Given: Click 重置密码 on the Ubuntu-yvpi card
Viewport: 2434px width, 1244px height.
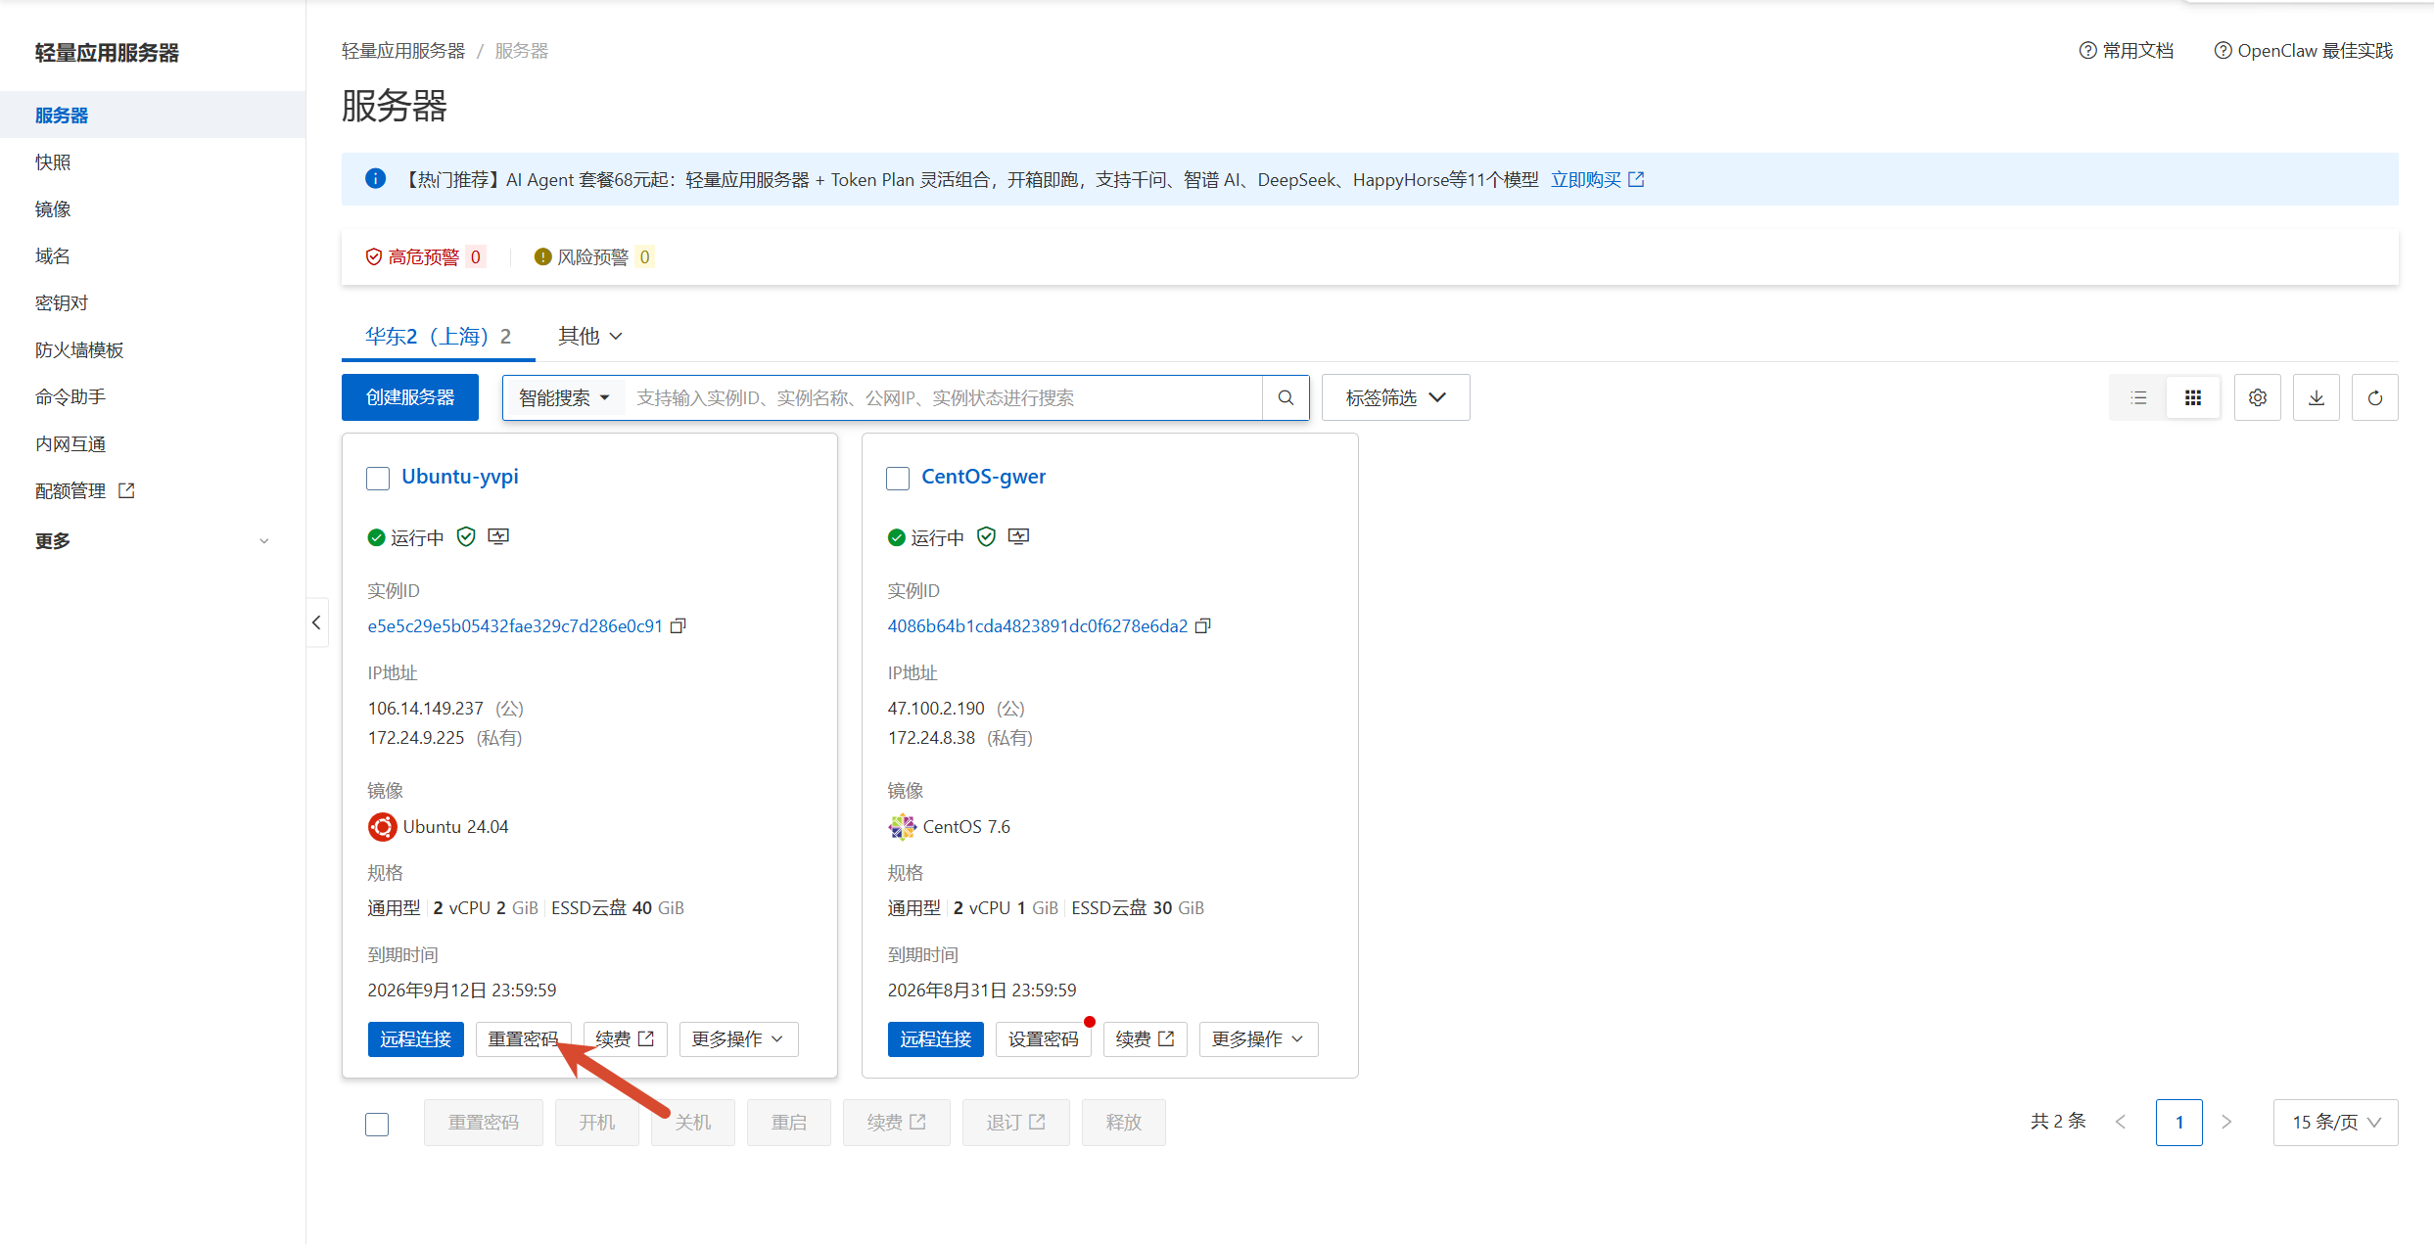Looking at the screenshot, I should [x=524, y=1039].
